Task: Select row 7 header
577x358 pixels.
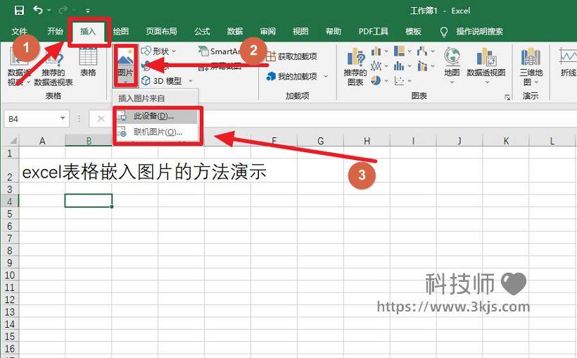Action: (x=10, y=238)
